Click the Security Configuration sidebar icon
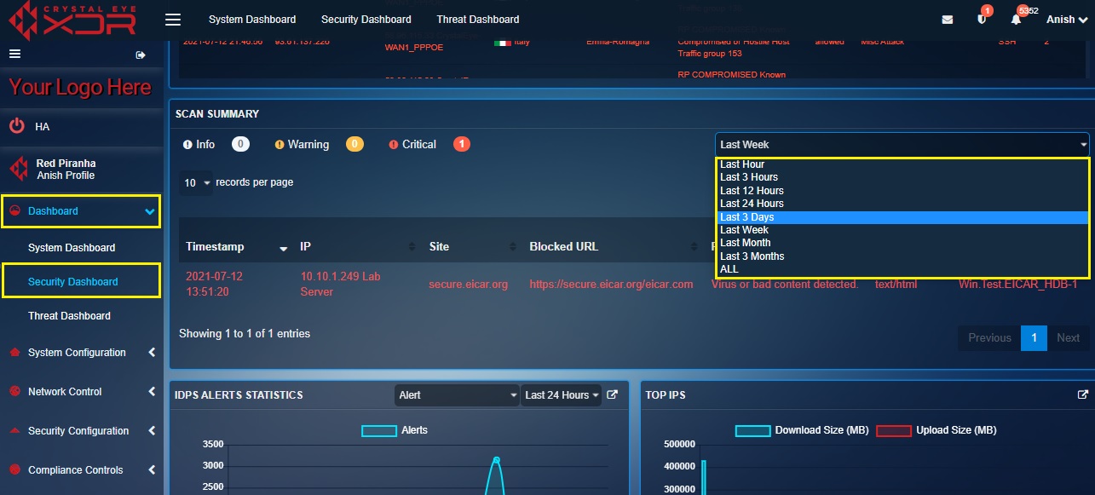 [x=14, y=431]
